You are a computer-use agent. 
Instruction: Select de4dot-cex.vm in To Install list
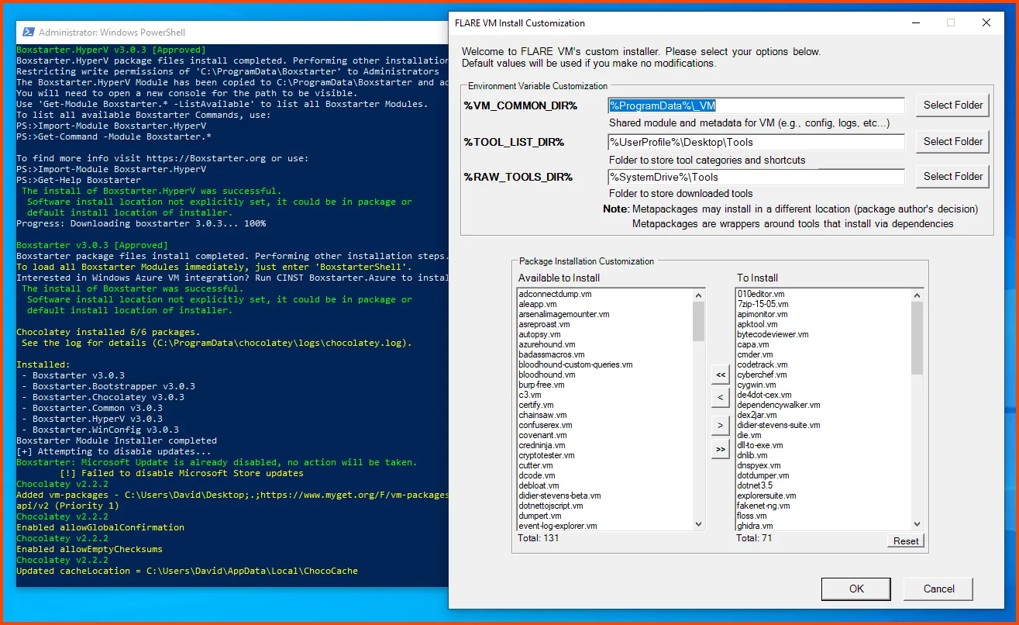pos(764,395)
